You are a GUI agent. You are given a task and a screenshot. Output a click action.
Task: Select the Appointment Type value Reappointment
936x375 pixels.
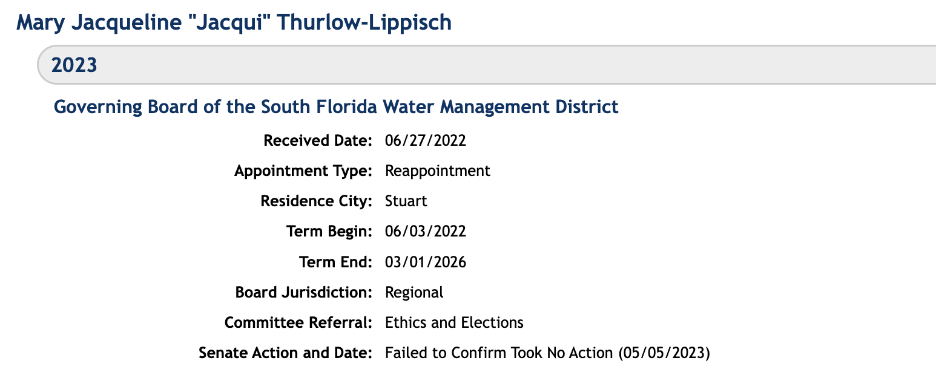(x=438, y=171)
